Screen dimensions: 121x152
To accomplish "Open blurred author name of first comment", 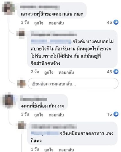I will 40,7.
